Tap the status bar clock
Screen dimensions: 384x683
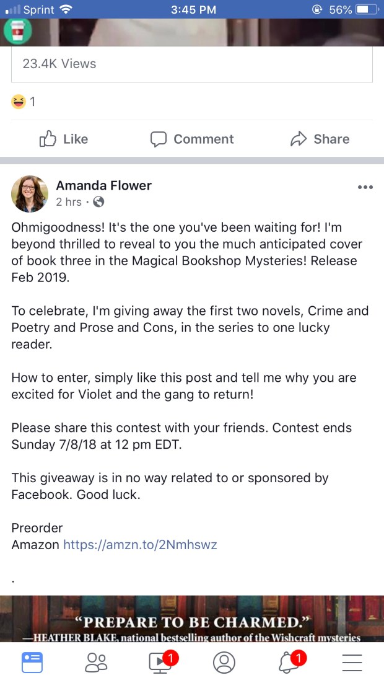point(192,9)
